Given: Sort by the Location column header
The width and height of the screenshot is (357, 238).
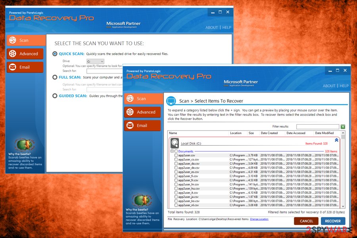Looking at the screenshot, I should [x=238, y=133].
